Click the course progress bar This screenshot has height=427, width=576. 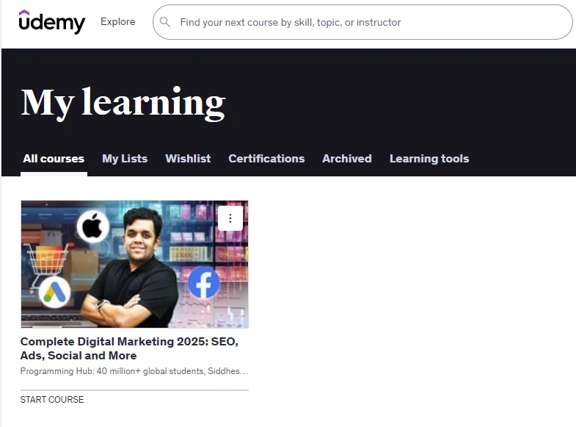pos(134,390)
